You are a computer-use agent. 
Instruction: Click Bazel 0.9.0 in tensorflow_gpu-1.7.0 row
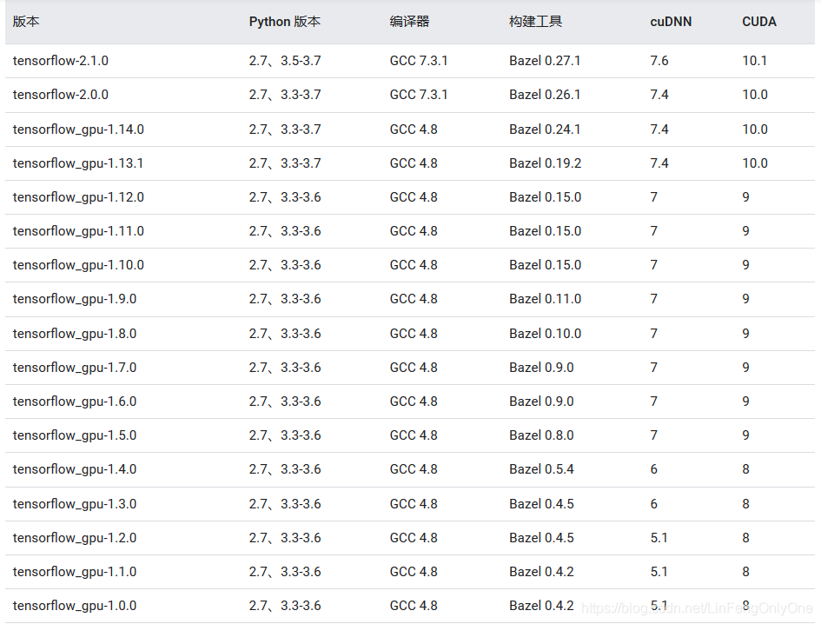pos(541,368)
